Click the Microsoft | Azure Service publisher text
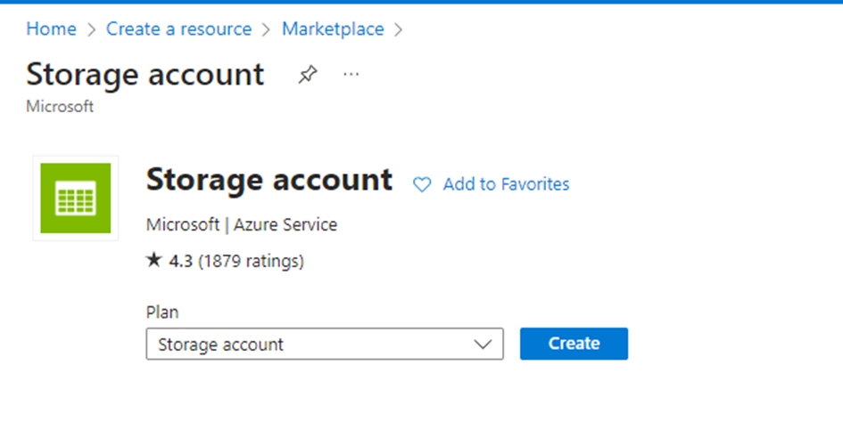Viewport: 843px width, 422px height. (241, 225)
